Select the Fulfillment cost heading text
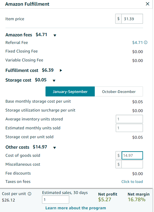The image size is (154, 212). click(22, 70)
